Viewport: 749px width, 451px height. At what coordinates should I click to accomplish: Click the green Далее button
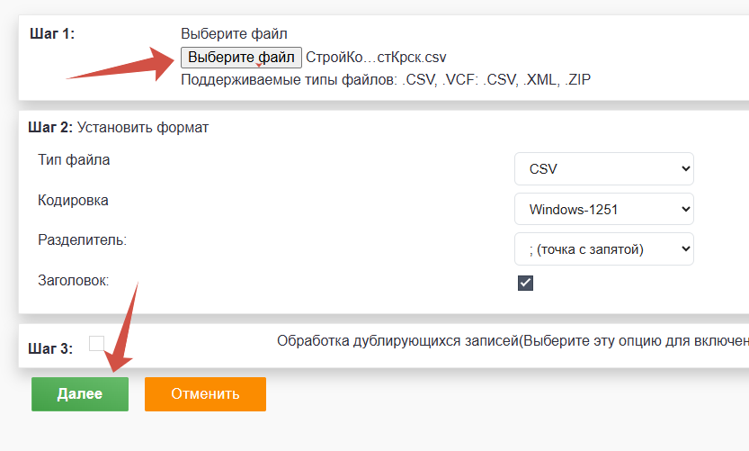pyautogui.click(x=80, y=394)
